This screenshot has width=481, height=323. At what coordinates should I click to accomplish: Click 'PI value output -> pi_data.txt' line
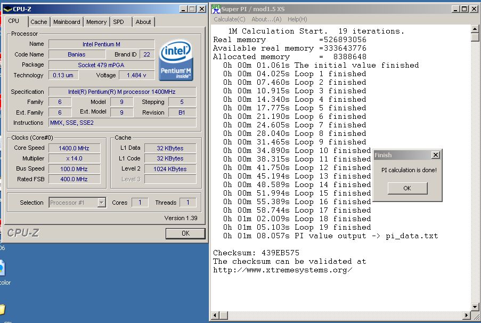[x=330, y=236]
